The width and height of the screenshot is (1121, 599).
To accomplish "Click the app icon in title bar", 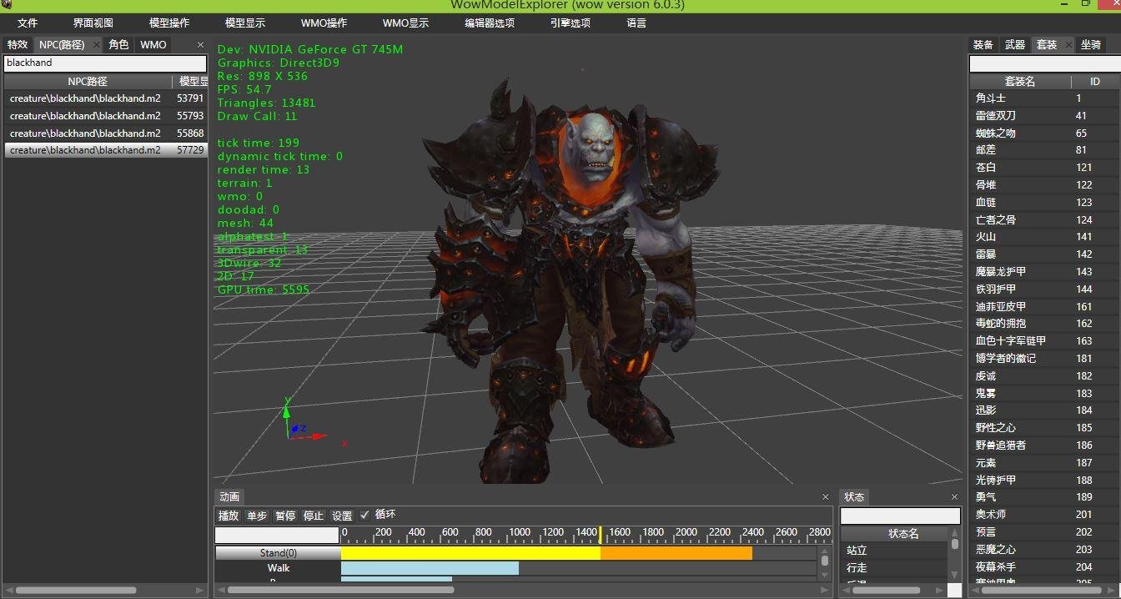I will (x=8, y=4).
